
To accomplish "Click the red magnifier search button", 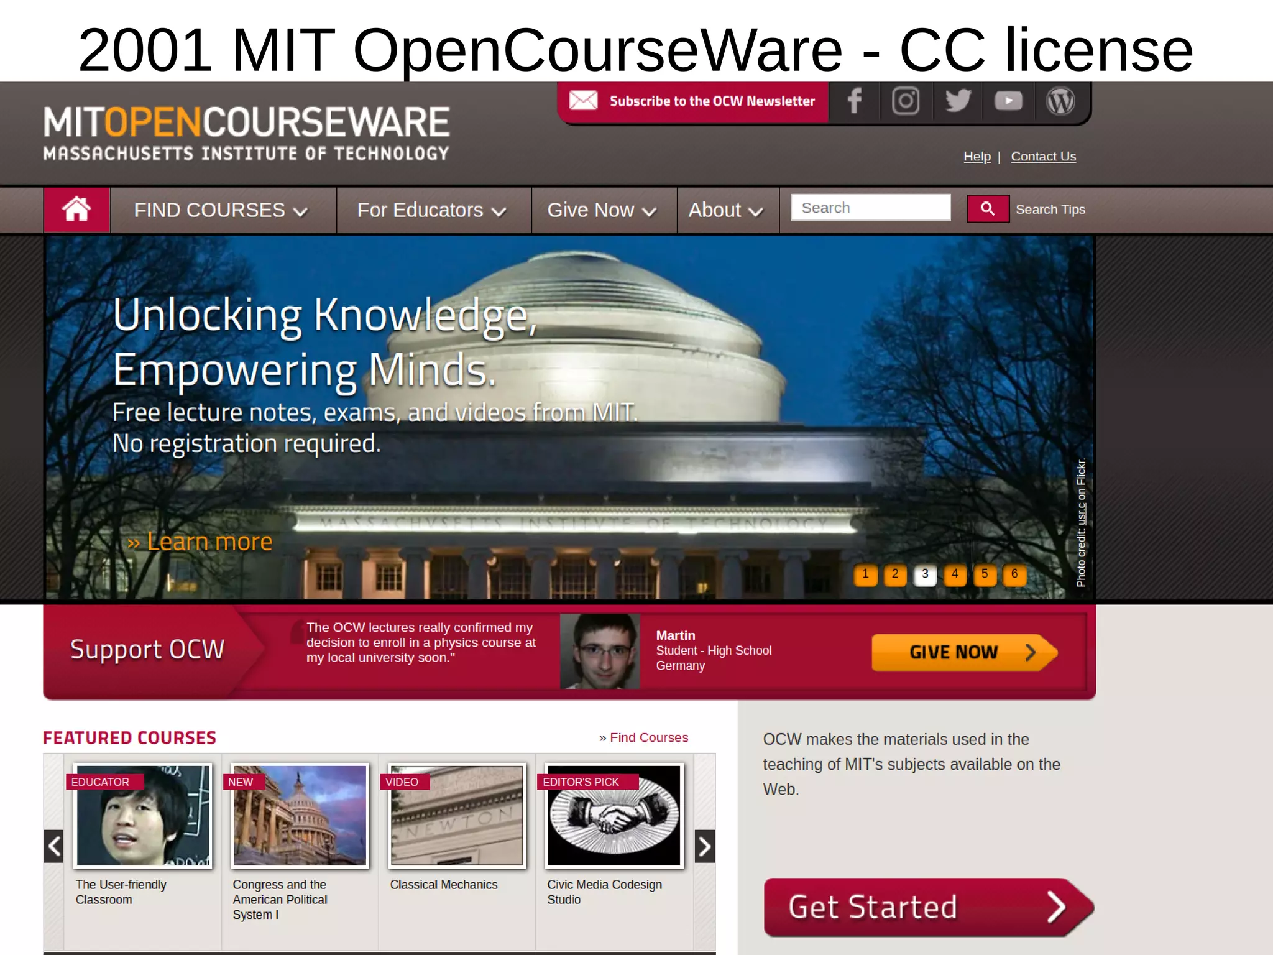I will pyautogui.click(x=988, y=208).
